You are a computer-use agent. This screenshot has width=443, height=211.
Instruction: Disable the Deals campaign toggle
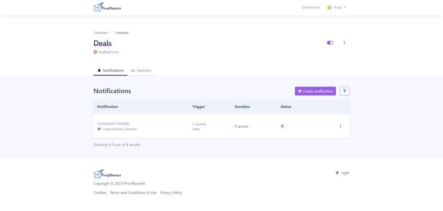(x=330, y=43)
